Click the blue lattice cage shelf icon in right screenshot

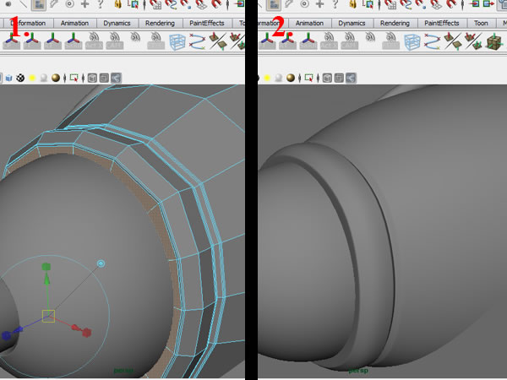tap(412, 41)
